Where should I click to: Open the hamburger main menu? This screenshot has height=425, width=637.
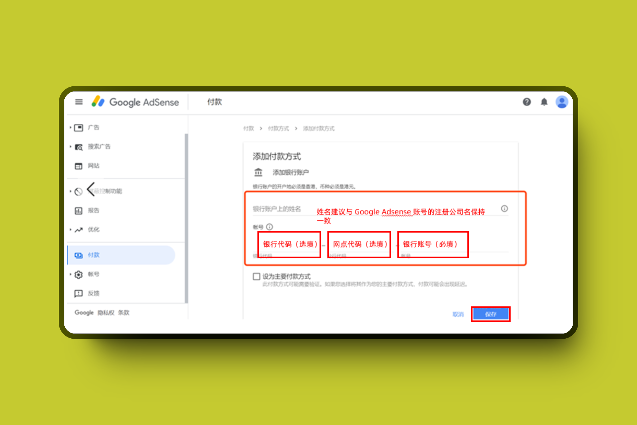click(x=79, y=102)
